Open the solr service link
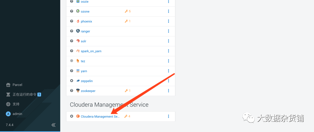The image size is (314, 132). pos(83,41)
